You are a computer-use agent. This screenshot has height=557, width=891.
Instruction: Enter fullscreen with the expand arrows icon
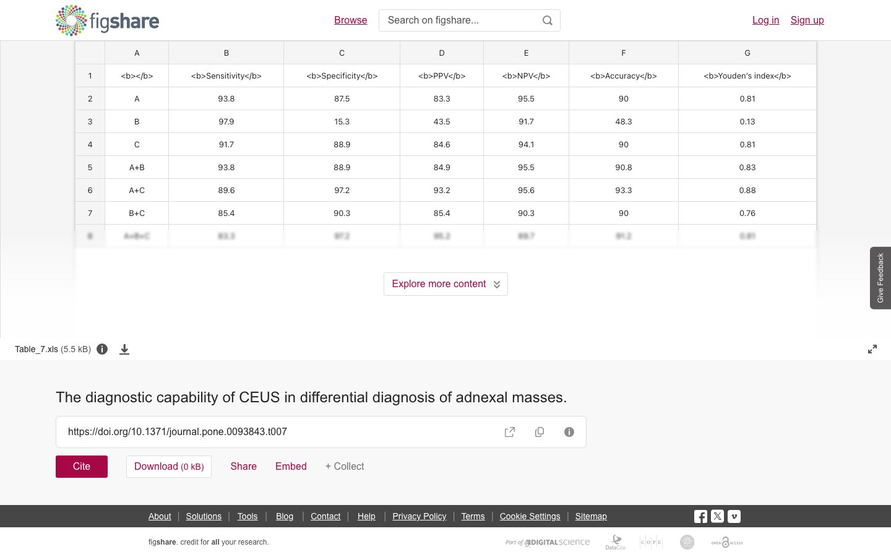tap(872, 349)
